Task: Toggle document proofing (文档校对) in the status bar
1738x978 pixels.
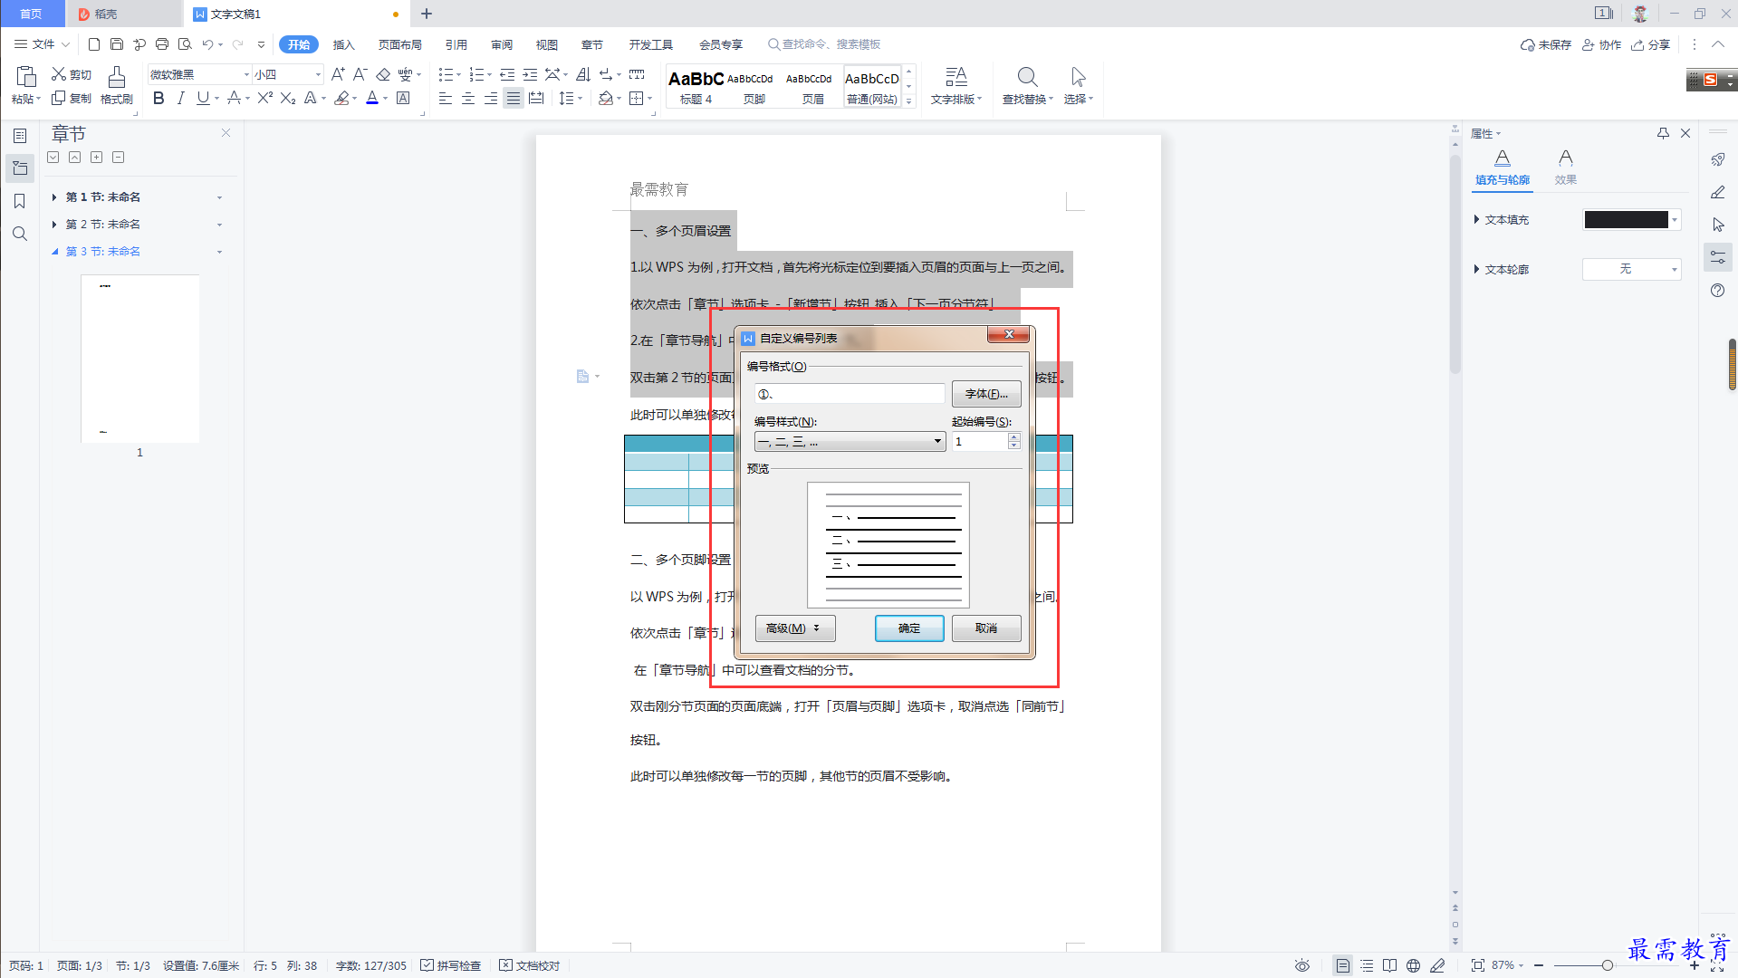Action: coord(530,965)
